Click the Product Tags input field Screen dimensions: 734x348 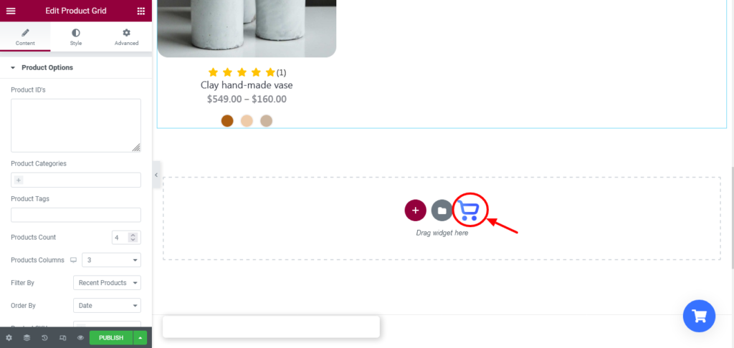(x=76, y=215)
